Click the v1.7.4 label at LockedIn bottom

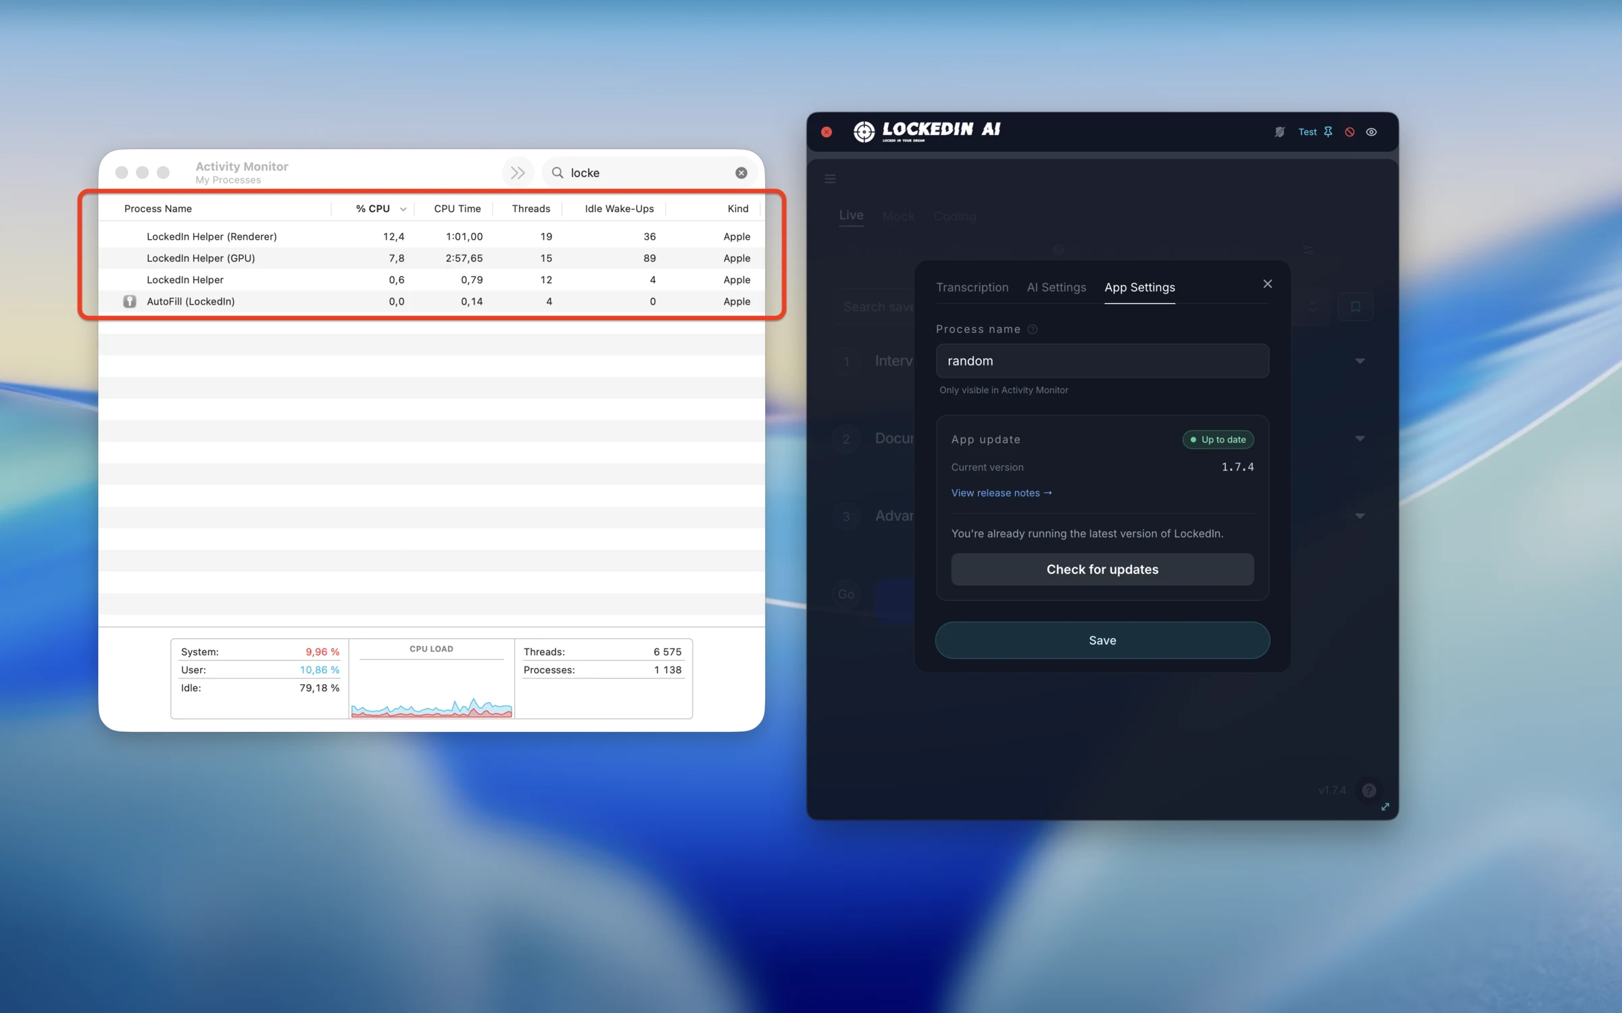click(x=1331, y=790)
